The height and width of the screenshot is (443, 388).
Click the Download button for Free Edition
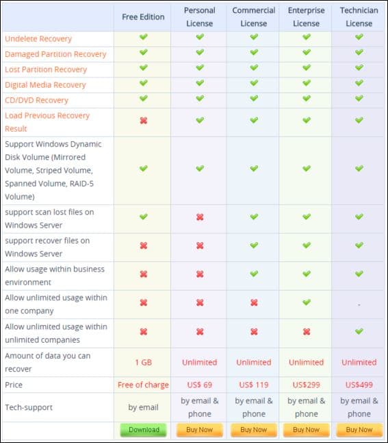[x=143, y=430]
